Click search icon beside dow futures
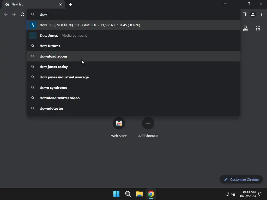267x200 pixels. (x=33, y=46)
